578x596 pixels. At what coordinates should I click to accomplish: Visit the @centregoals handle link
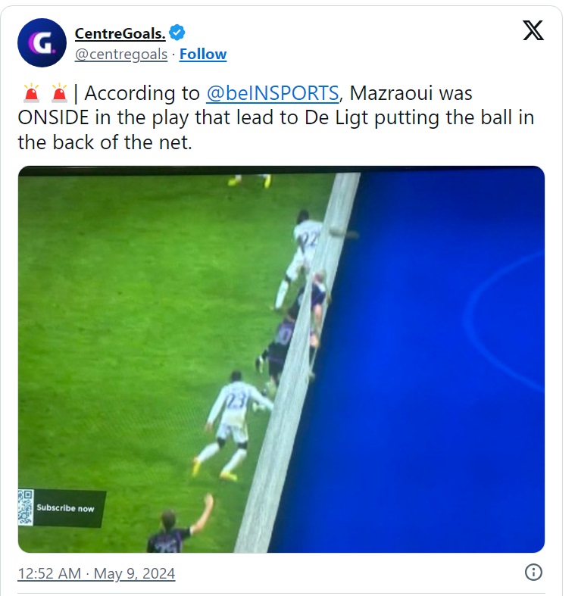pyautogui.click(x=121, y=55)
